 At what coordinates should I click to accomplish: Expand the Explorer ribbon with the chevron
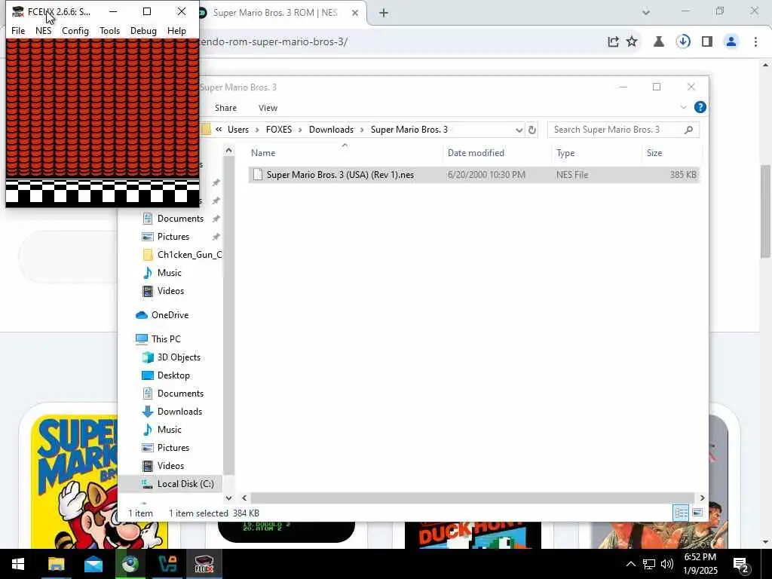tap(683, 107)
